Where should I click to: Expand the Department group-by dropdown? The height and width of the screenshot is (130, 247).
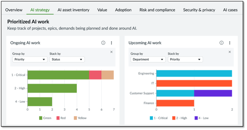click(x=148, y=59)
